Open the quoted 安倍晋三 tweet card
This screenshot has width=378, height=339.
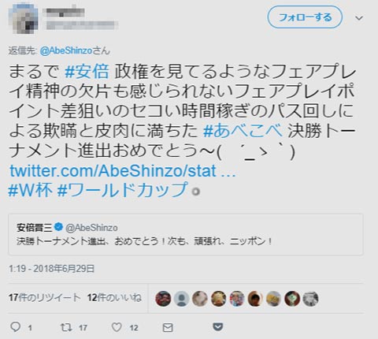pyautogui.click(x=186, y=234)
